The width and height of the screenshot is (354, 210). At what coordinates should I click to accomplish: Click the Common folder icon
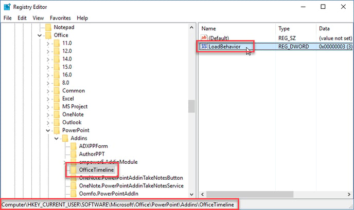tap(57, 90)
